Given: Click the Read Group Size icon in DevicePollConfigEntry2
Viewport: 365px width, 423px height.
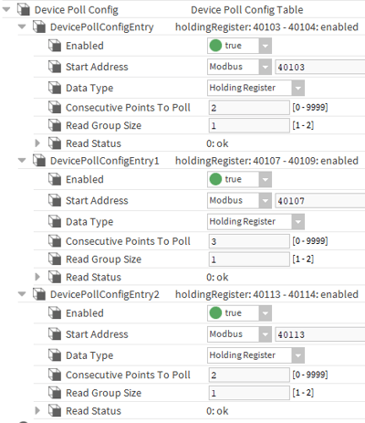Looking at the screenshot, I should click(x=55, y=393).
